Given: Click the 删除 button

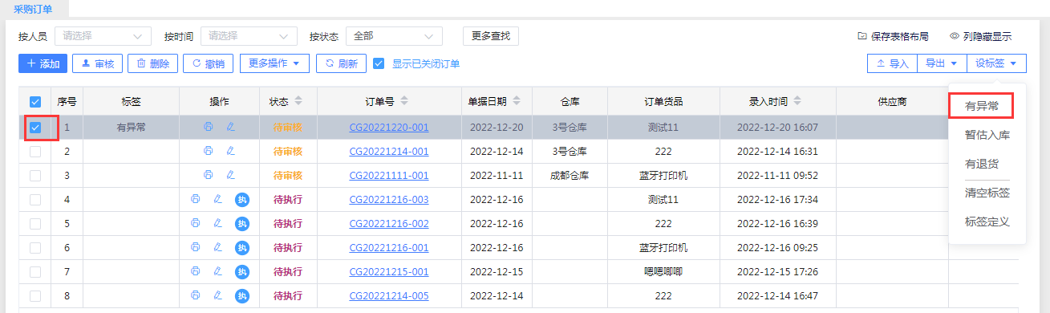Looking at the screenshot, I should [152, 63].
